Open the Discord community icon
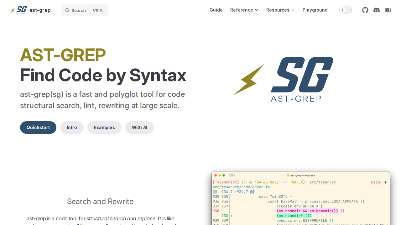401x225 pixels. pyautogui.click(x=377, y=10)
